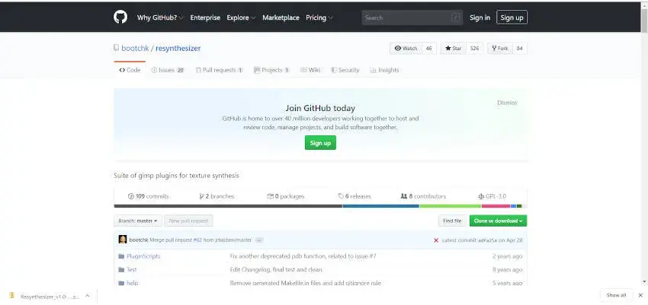This screenshot has height=305, width=648.
Task: Click the repository book icon beside bootchk
Action: click(x=116, y=48)
